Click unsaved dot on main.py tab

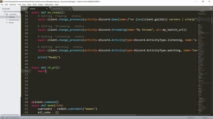[x=47, y=9]
